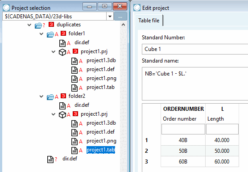Viewport: 248px width, 172px height.
Task: Collapse the folder1 tree node
Action: click(x=41, y=34)
